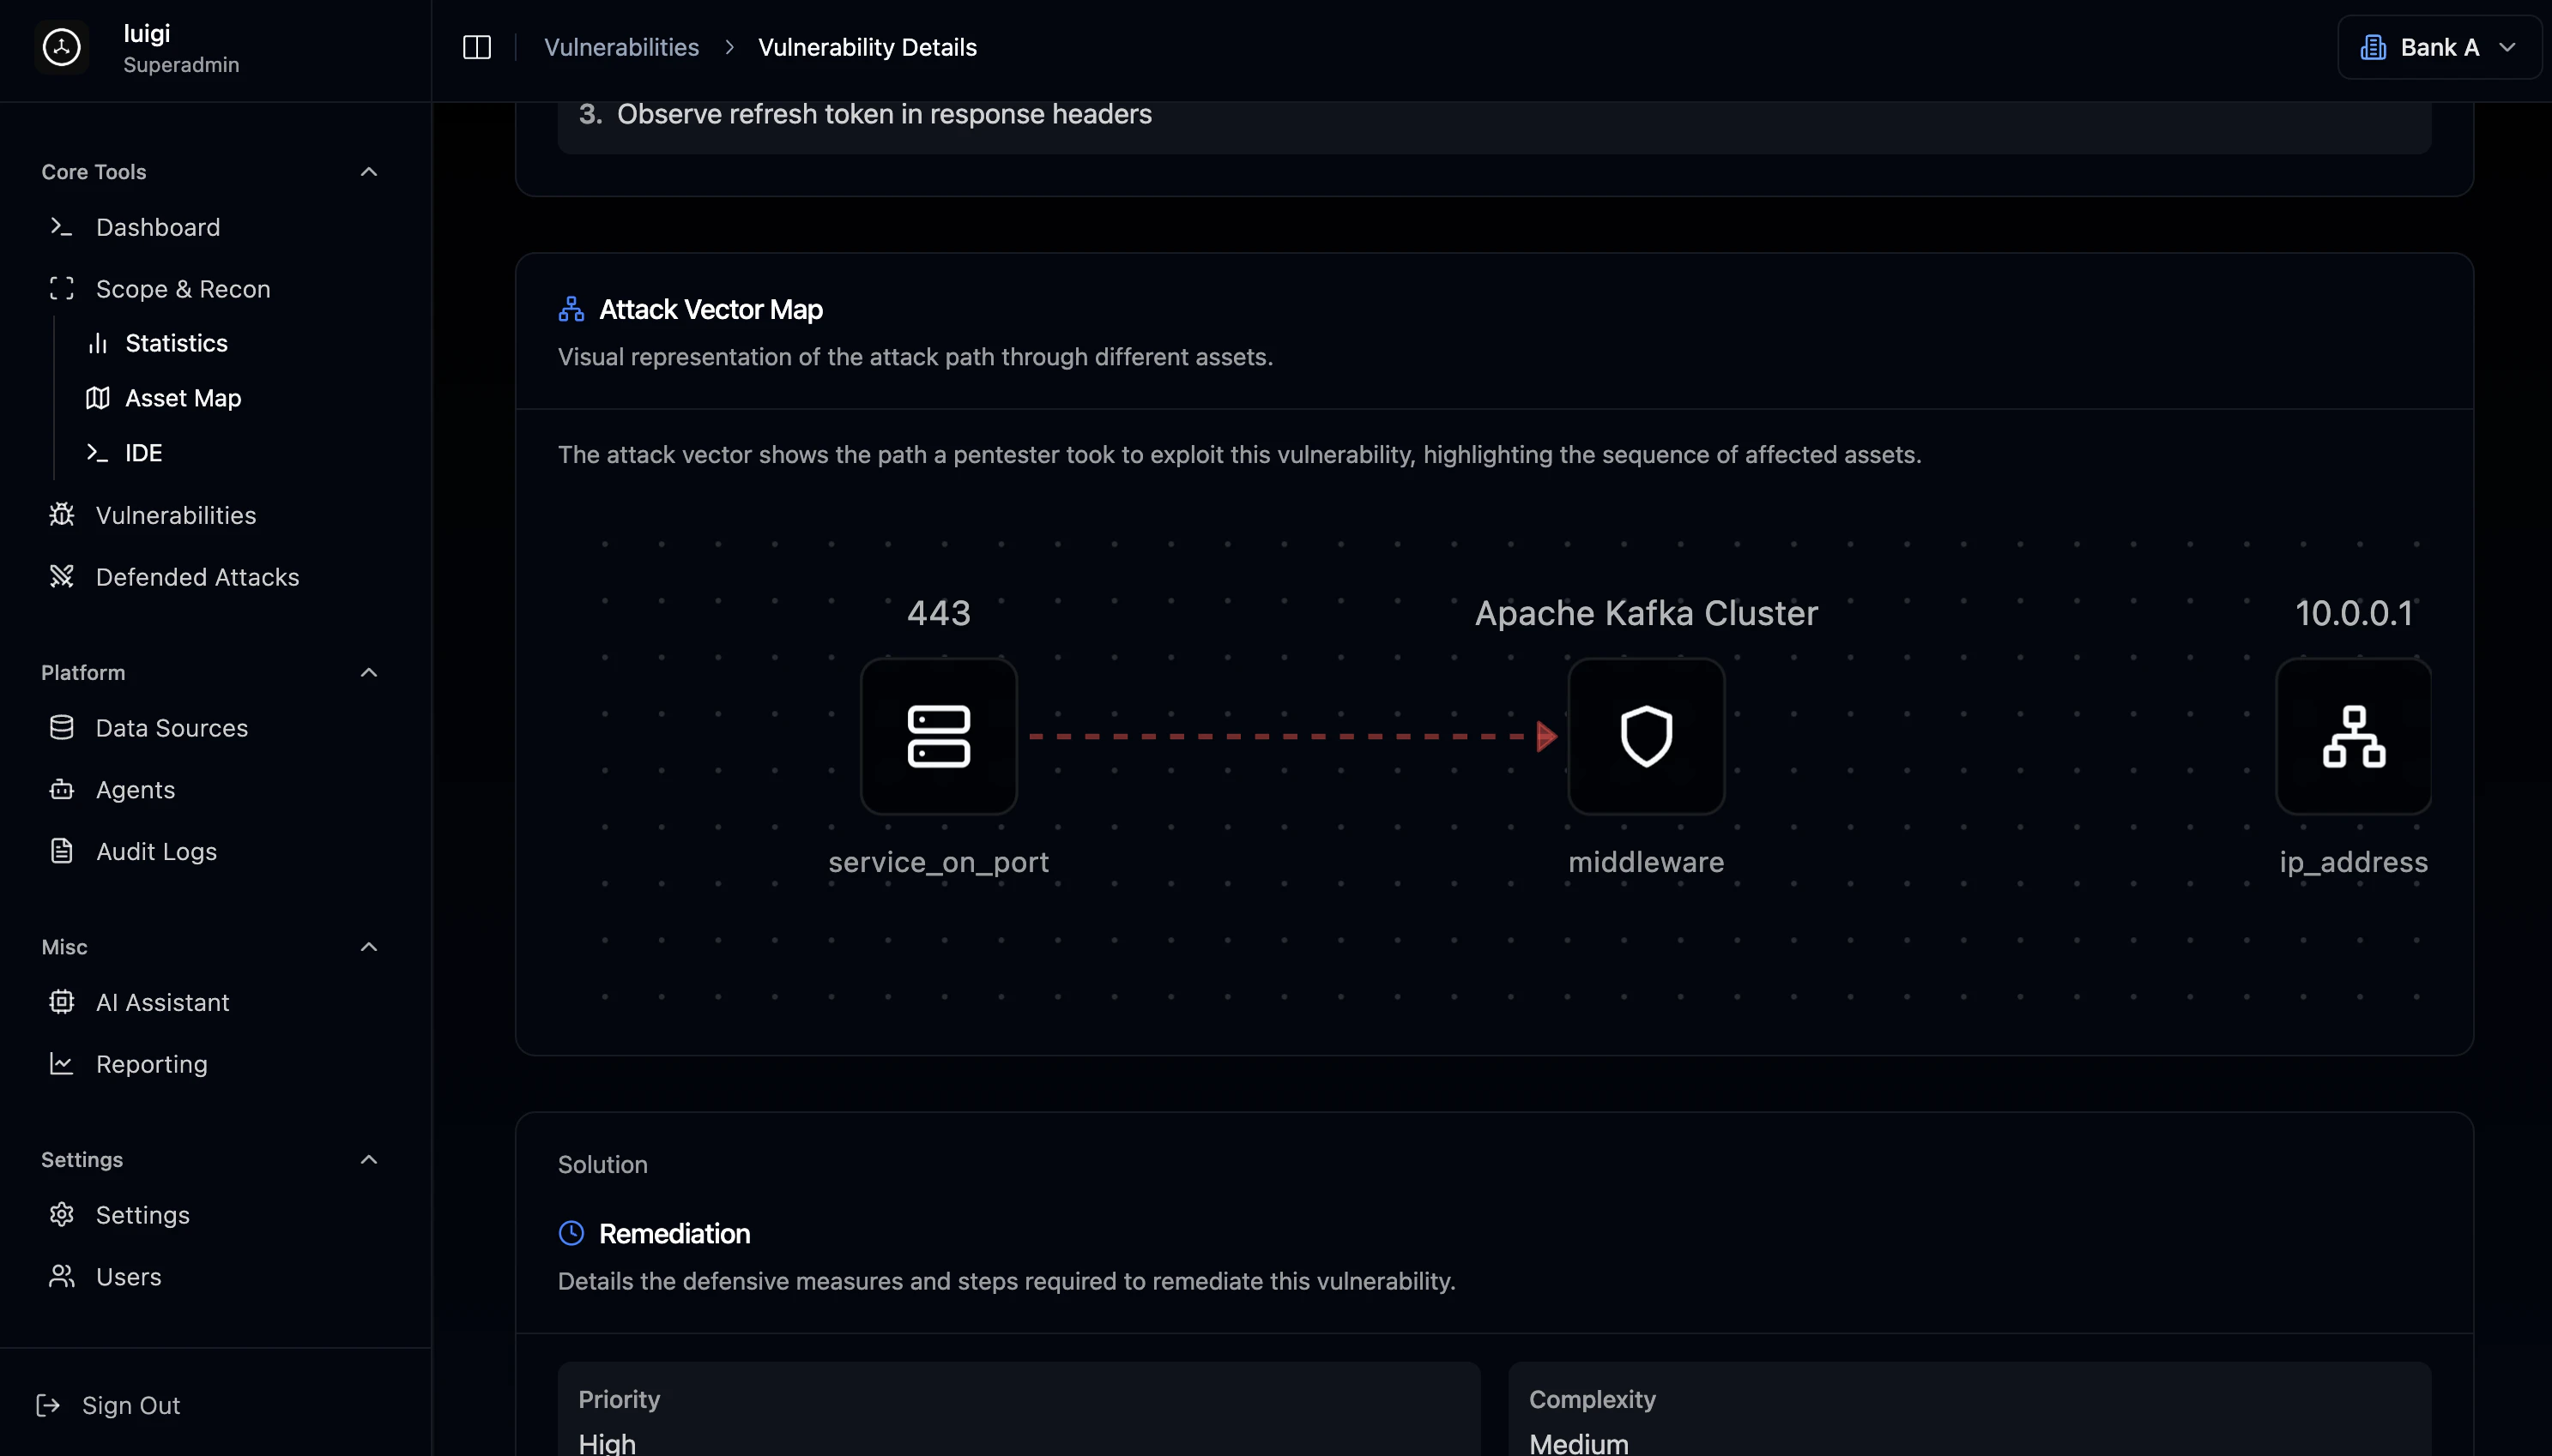The image size is (2552, 1456).
Task: Select the Scope & Recon tool
Action: [183, 289]
